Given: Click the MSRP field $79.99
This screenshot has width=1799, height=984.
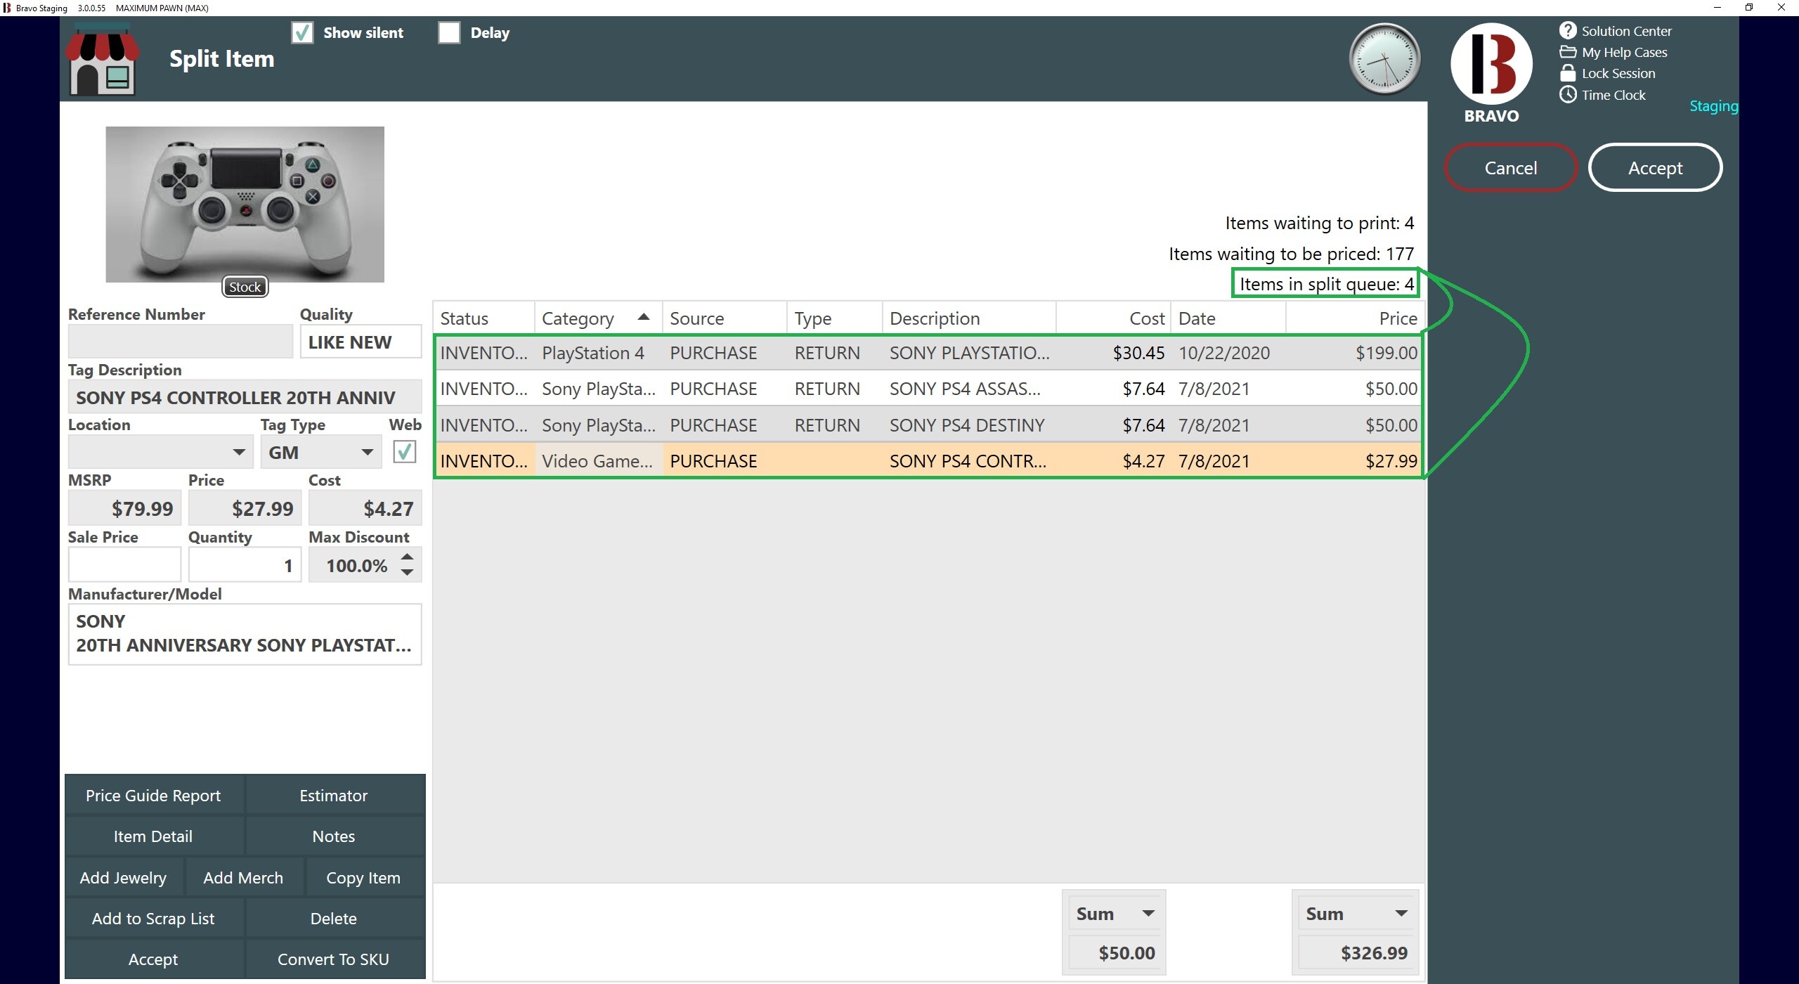Looking at the screenshot, I should 125,508.
